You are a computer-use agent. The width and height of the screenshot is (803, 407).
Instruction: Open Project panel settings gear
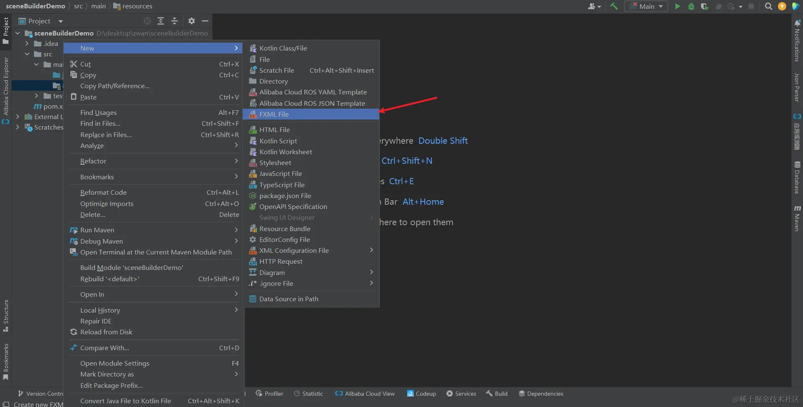[192, 21]
